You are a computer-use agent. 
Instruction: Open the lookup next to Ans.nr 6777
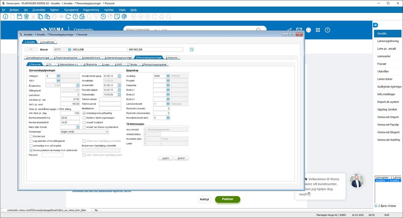69,50
